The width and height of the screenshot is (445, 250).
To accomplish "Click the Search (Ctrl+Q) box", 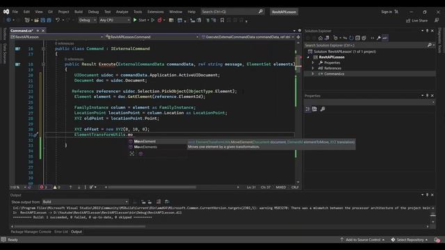I will point(232,12).
